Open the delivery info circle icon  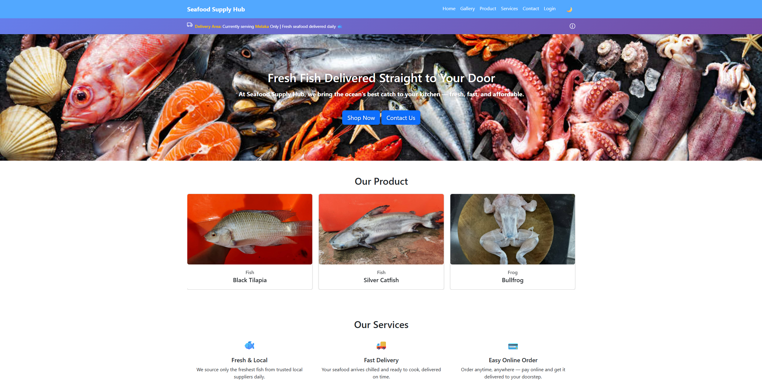pos(572,26)
